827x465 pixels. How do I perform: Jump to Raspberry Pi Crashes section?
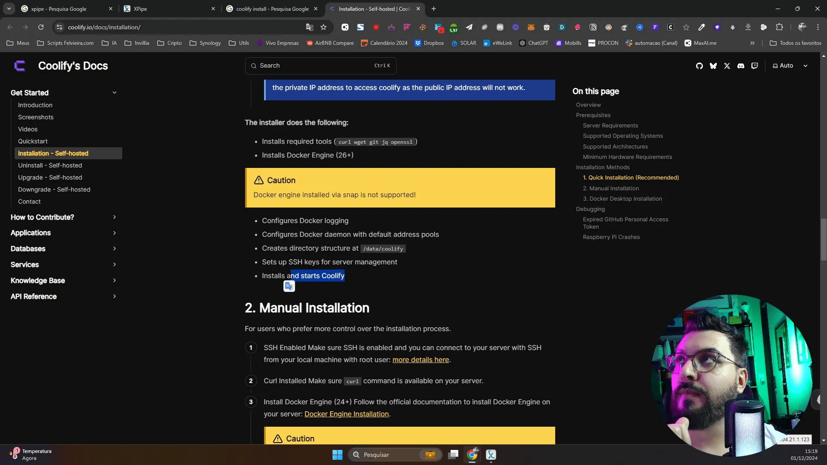pos(611,237)
